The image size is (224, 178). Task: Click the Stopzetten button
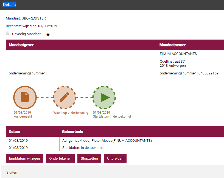point(89,158)
